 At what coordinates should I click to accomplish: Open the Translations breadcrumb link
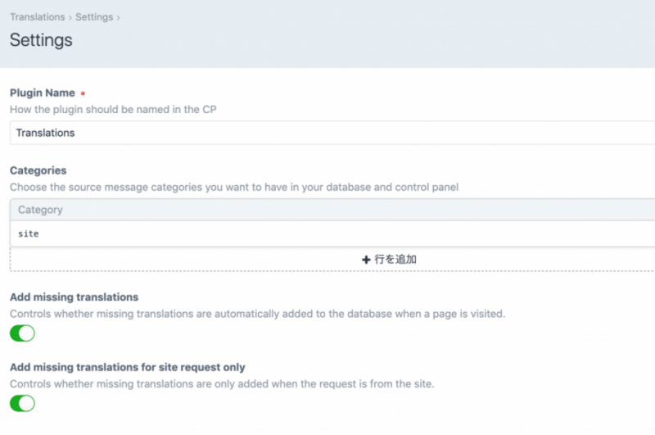point(37,17)
